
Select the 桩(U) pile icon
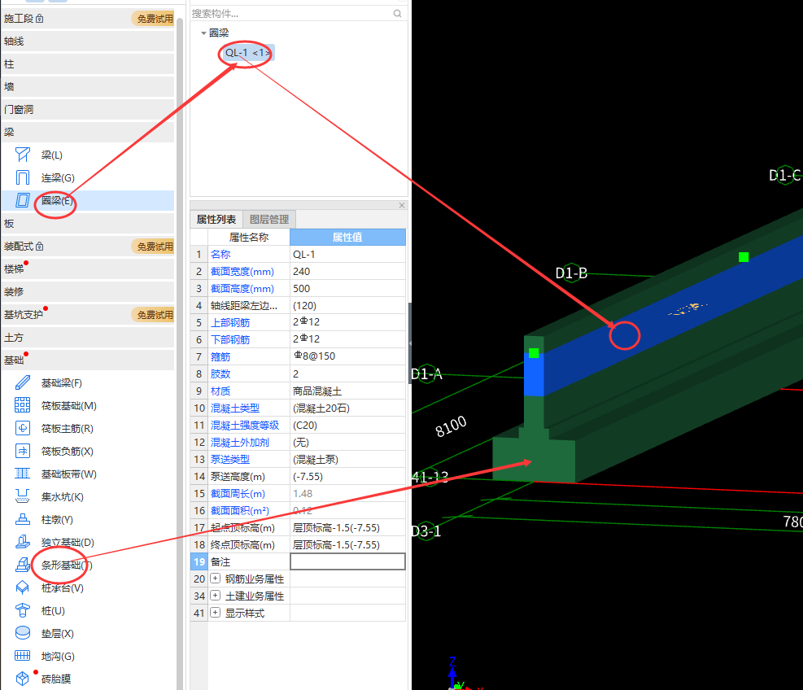tap(23, 610)
